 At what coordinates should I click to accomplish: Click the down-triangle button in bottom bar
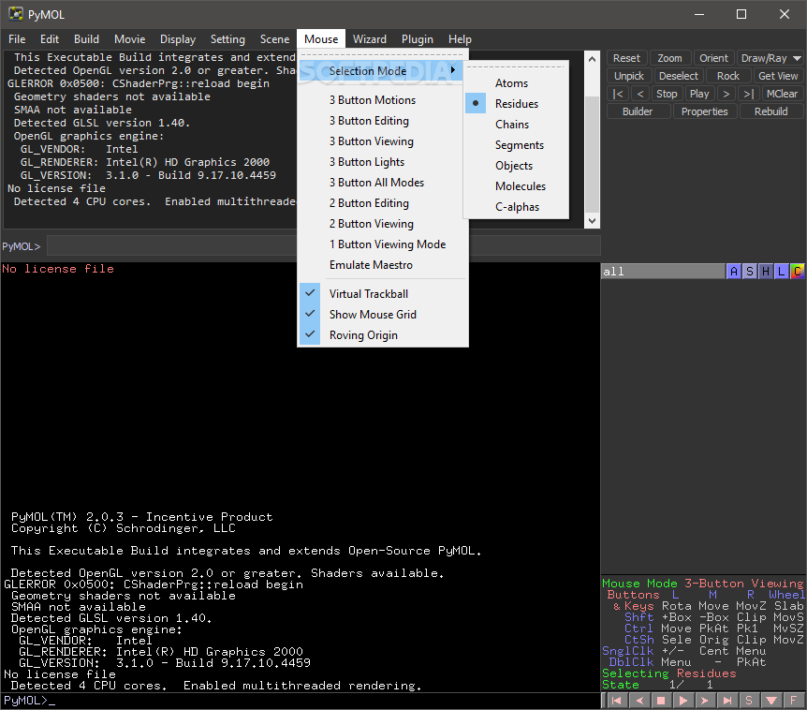click(771, 701)
